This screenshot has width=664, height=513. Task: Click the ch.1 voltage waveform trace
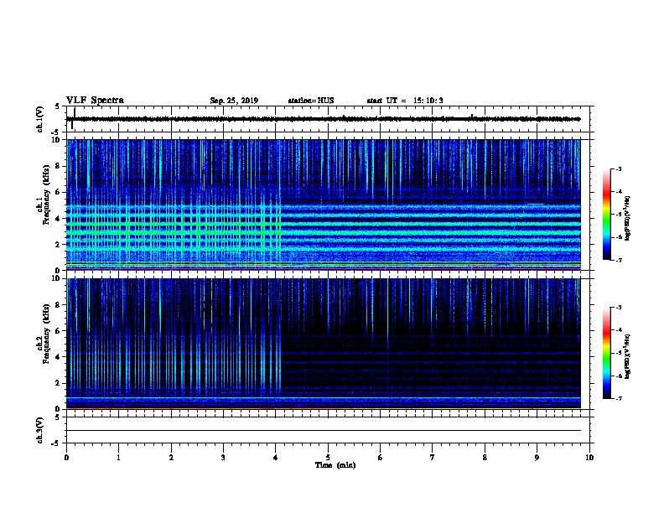(x=324, y=119)
